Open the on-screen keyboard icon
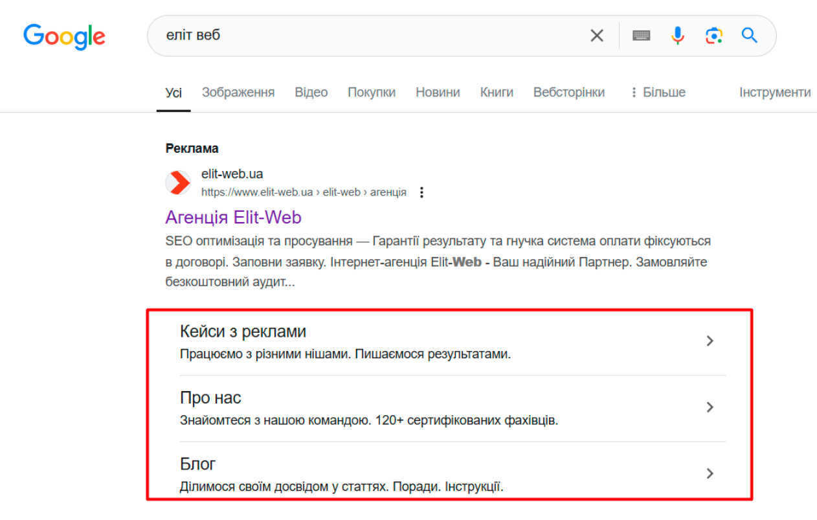The height and width of the screenshot is (520, 817). [642, 36]
